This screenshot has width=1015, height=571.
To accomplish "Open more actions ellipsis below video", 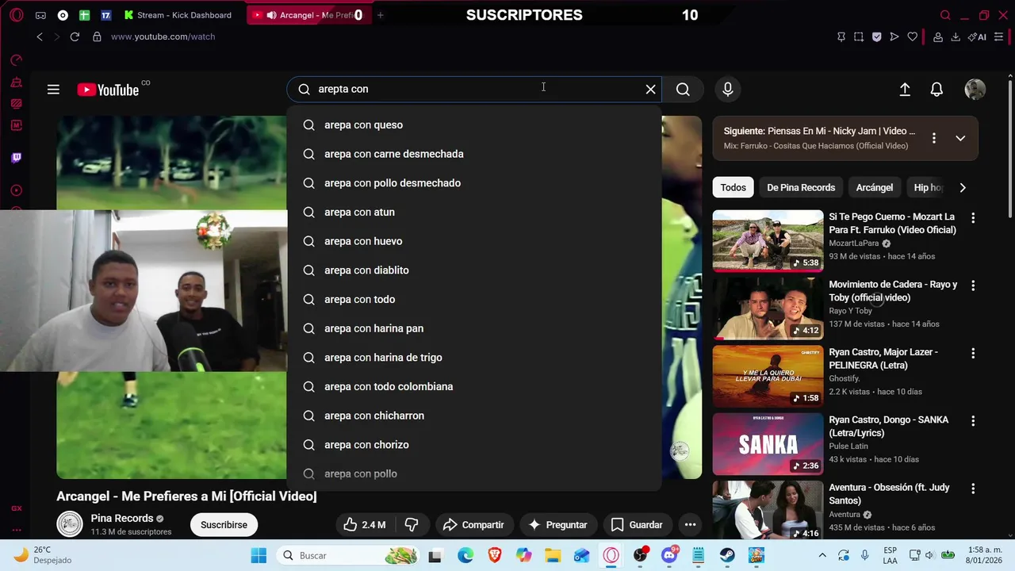I will (x=690, y=525).
